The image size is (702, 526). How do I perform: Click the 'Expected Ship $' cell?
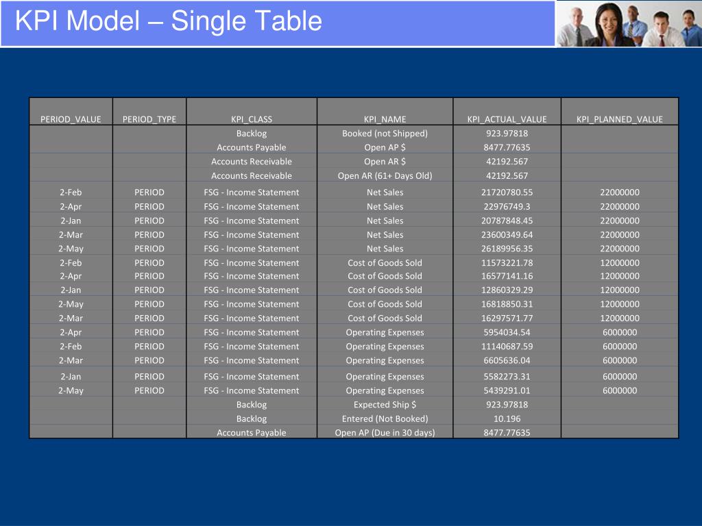(x=385, y=405)
